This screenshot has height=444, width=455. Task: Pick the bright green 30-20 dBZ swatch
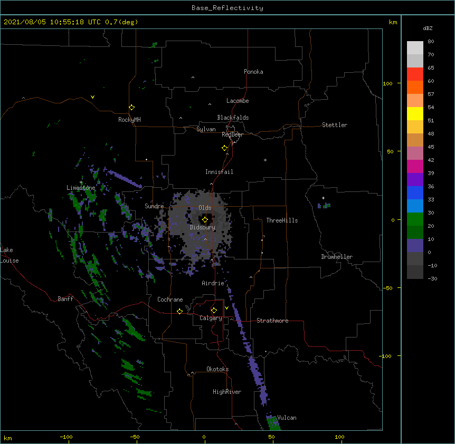click(x=415, y=219)
